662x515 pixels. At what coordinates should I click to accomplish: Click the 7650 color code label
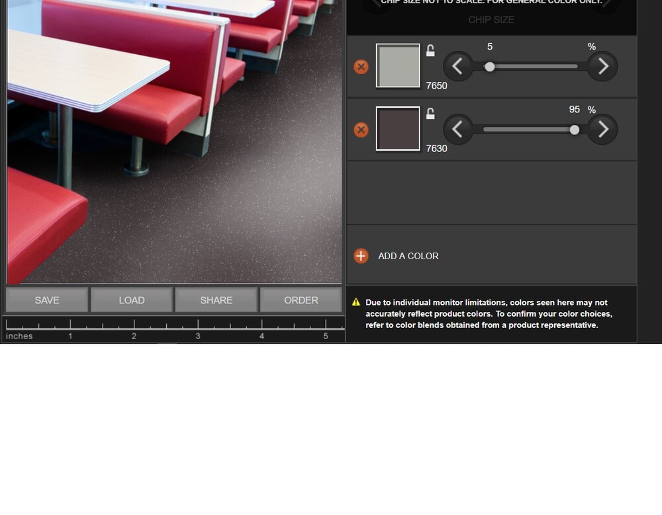[436, 86]
